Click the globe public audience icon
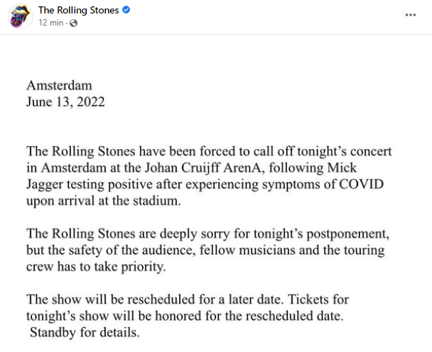The width and height of the screenshot is (432, 352). 73,23
